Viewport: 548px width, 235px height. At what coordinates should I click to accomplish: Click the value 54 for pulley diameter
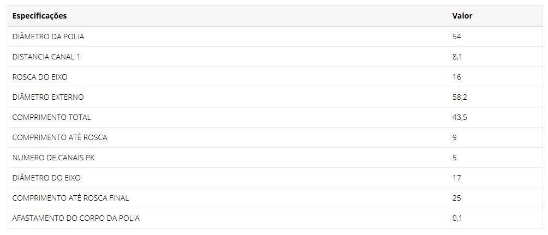click(456, 37)
